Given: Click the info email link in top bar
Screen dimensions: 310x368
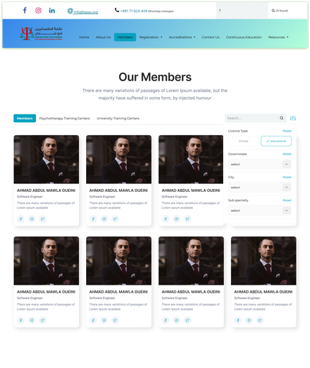Looking at the screenshot, I should (85, 12).
